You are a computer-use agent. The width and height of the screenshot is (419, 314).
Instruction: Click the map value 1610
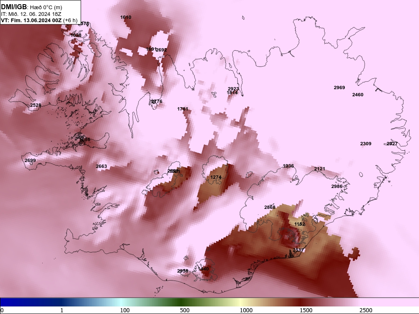click(x=126, y=17)
